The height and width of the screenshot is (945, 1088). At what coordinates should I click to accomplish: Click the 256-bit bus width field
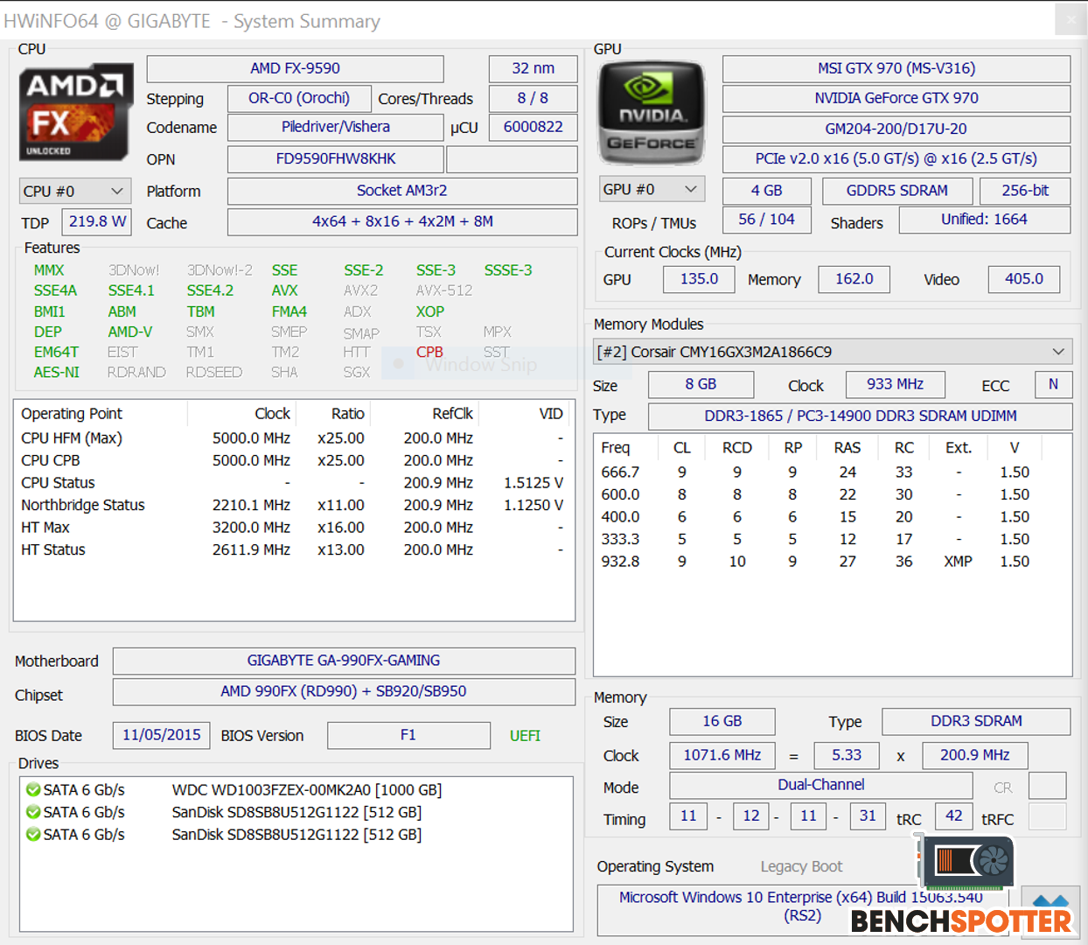tap(1025, 191)
